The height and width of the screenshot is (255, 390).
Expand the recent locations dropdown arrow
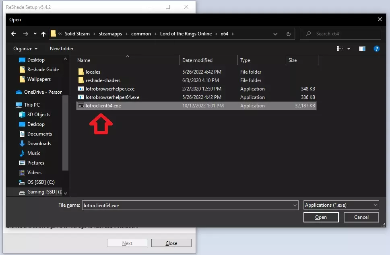point(35,34)
